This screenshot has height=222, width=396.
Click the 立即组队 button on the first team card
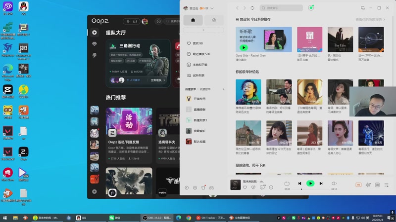click(157, 80)
